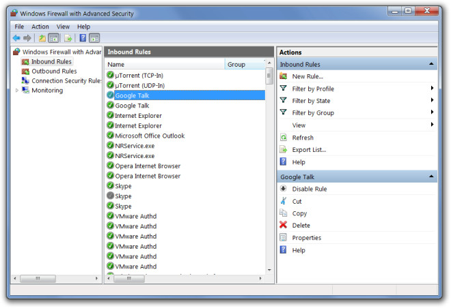Click the green check icon for µTorrent (TCP-In)
Image resolution: width=451 pixels, height=308 pixels.
click(x=110, y=75)
